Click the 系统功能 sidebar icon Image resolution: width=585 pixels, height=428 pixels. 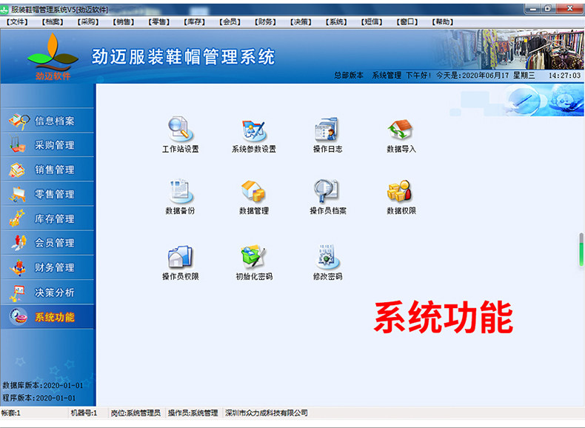pos(19,316)
